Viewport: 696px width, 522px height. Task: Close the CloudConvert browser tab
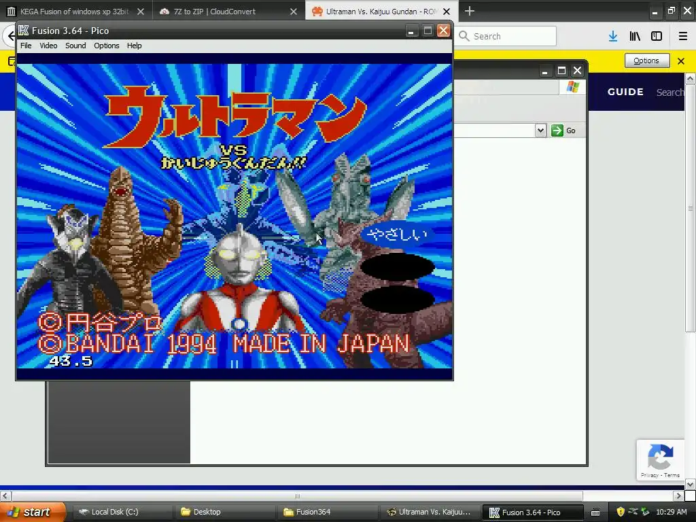(294, 12)
